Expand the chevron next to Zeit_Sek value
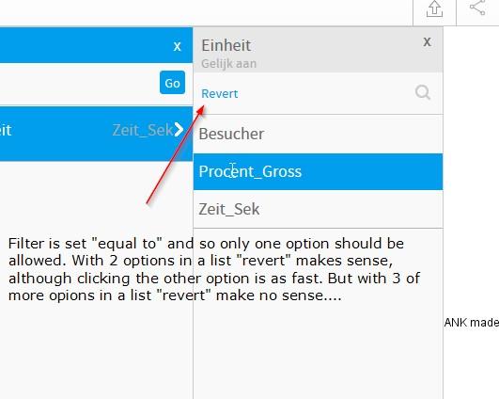Image resolution: width=499 pixels, height=399 pixels. click(x=179, y=129)
